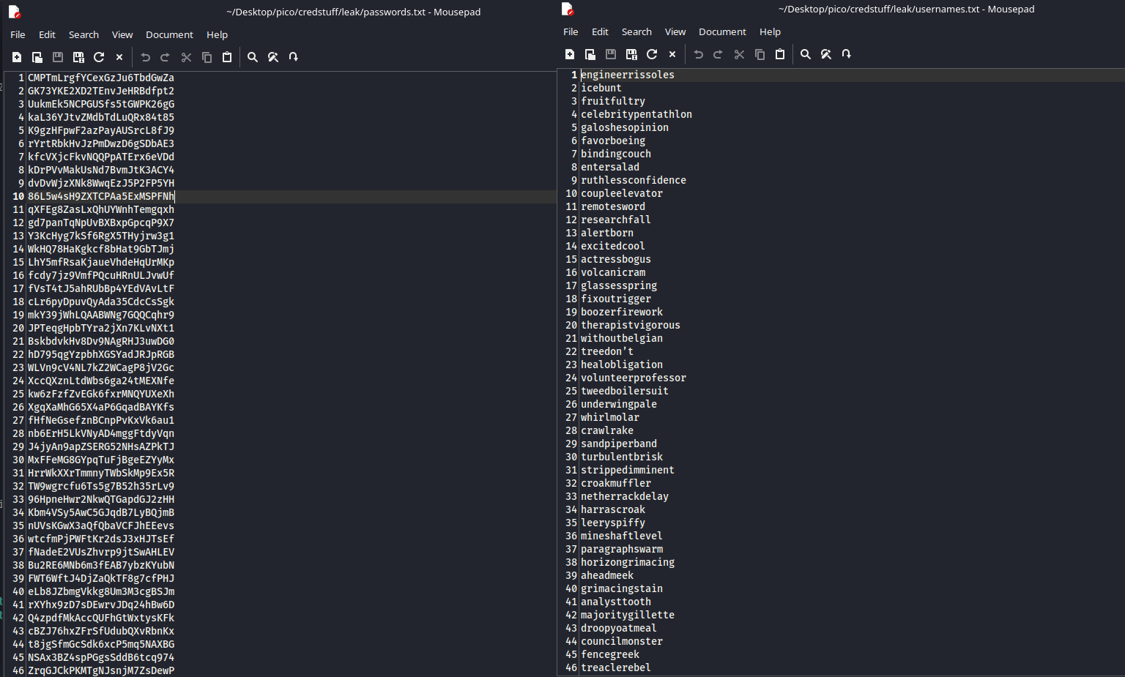
Task: Open Edit menu in usernames.txt window
Action: (x=600, y=31)
